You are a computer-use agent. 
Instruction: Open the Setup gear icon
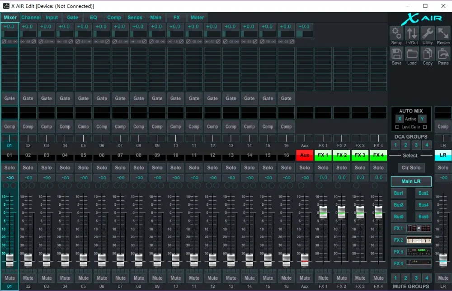pos(396,33)
